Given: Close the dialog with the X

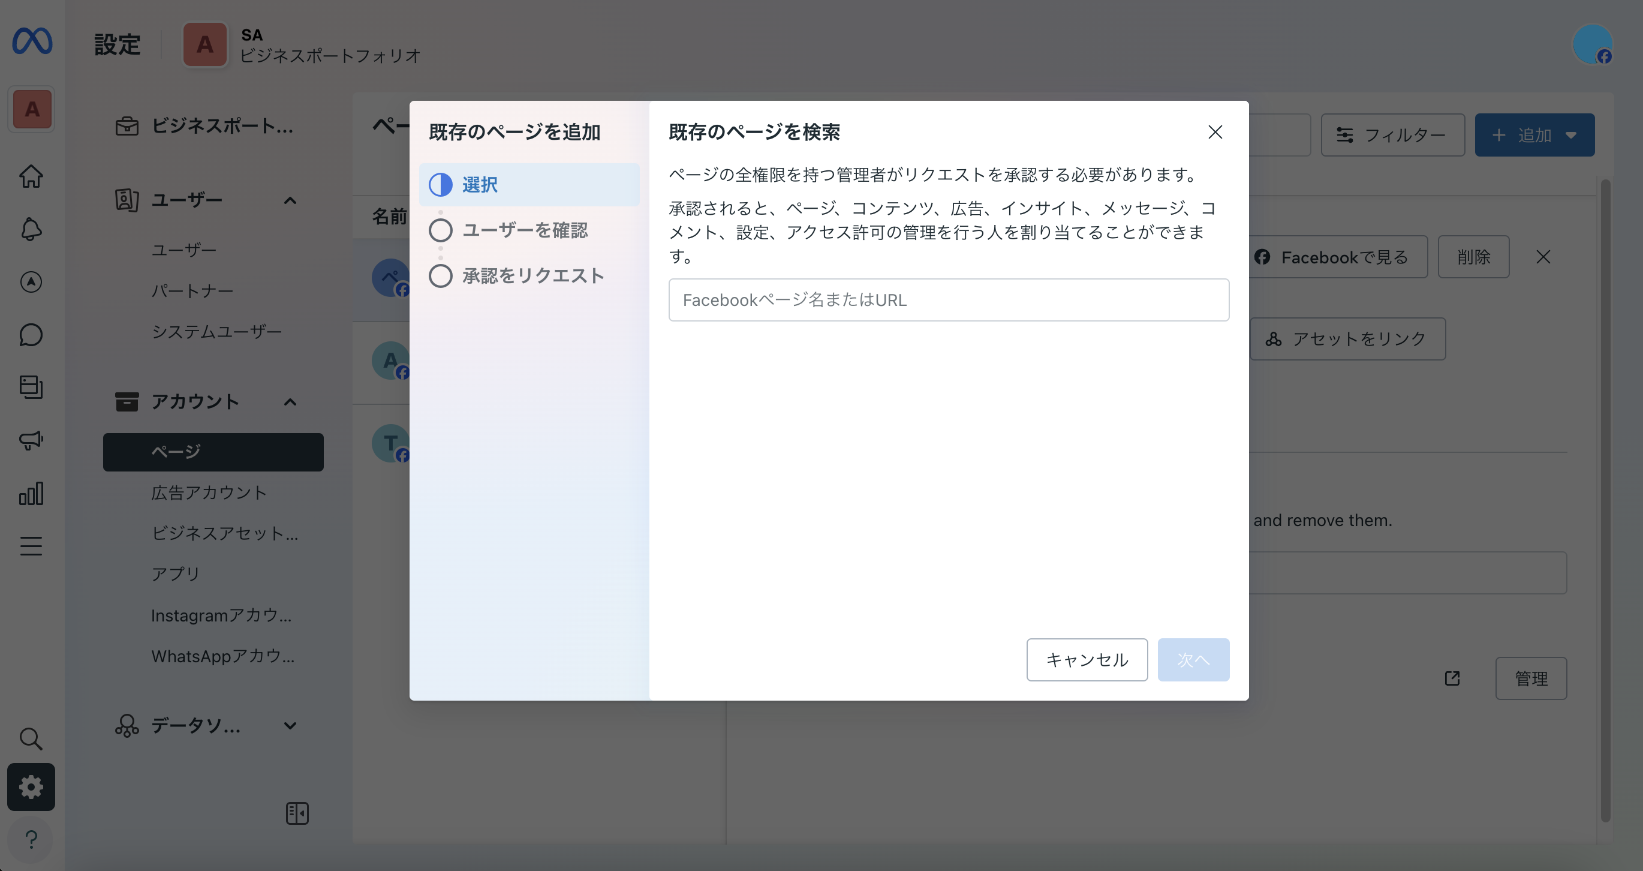Looking at the screenshot, I should 1215,132.
